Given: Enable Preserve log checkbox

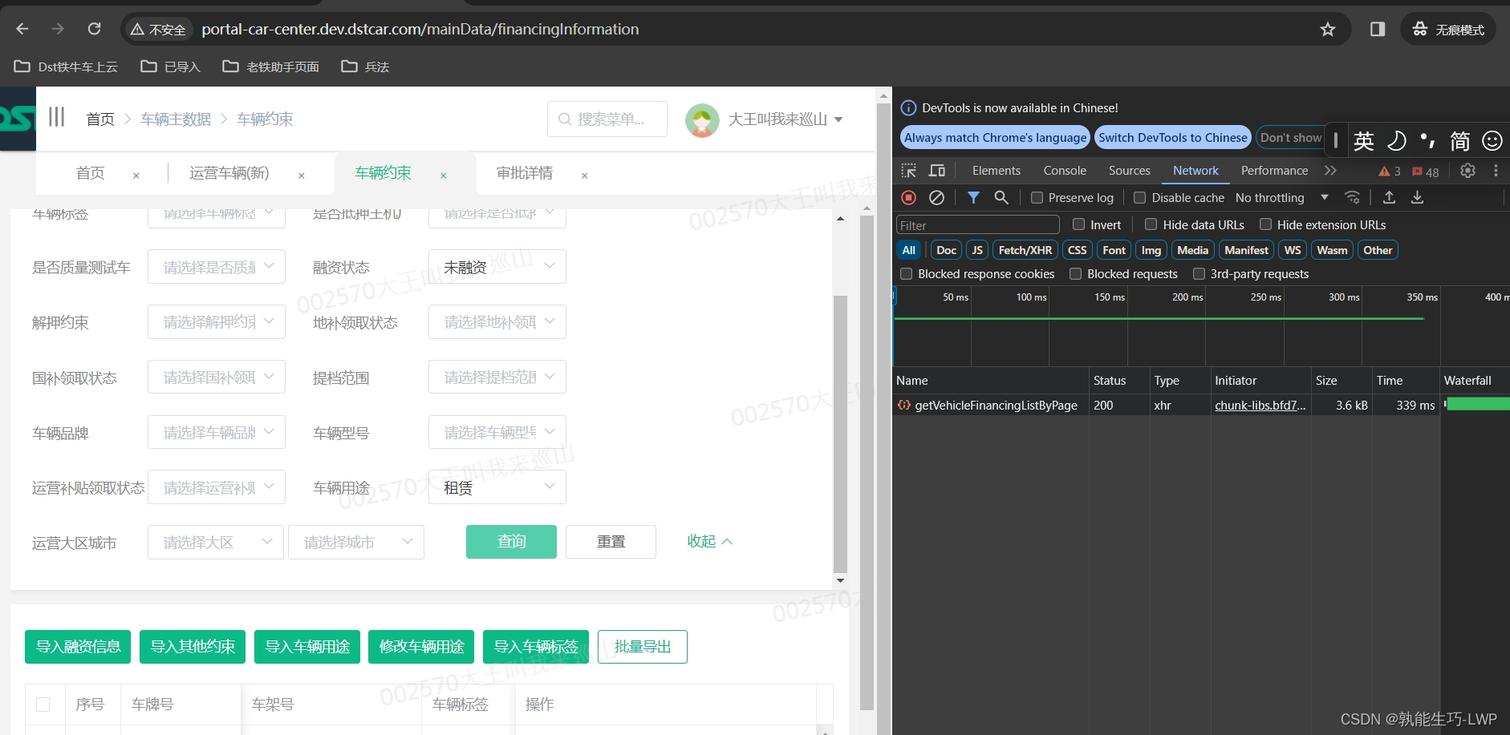Looking at the screenshot, I should click(1037, 198).
